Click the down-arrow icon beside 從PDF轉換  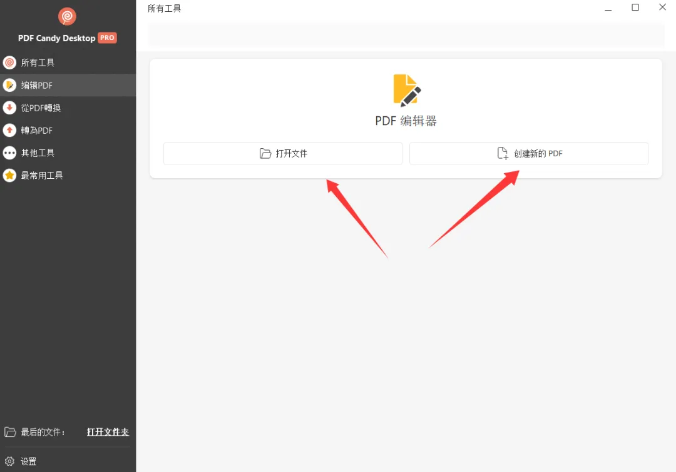(9, 108)
